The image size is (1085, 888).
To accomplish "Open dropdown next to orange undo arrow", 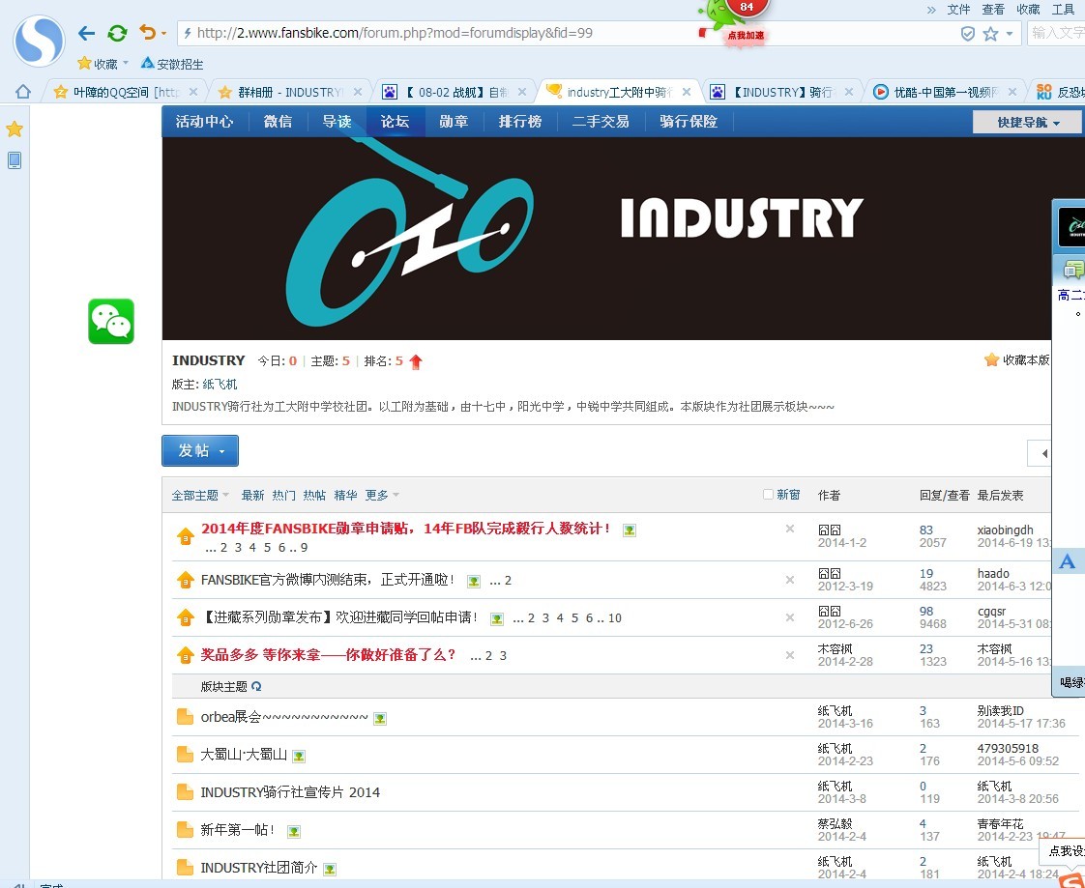I will pyautogui.click(x=164, y=33).
